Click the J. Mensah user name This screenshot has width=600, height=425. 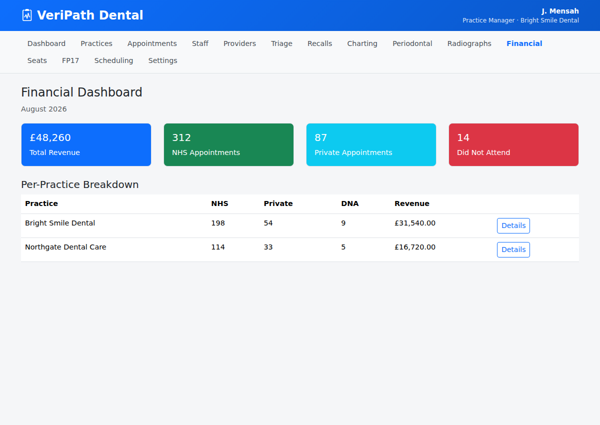tap(560, 11)
